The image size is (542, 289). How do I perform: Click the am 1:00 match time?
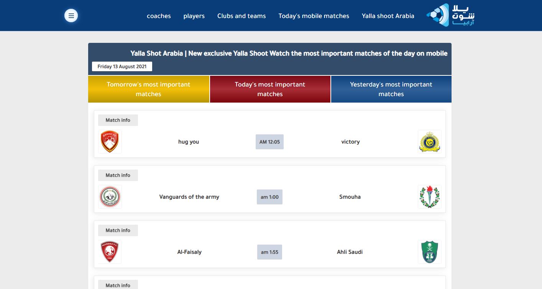(269, 197)
